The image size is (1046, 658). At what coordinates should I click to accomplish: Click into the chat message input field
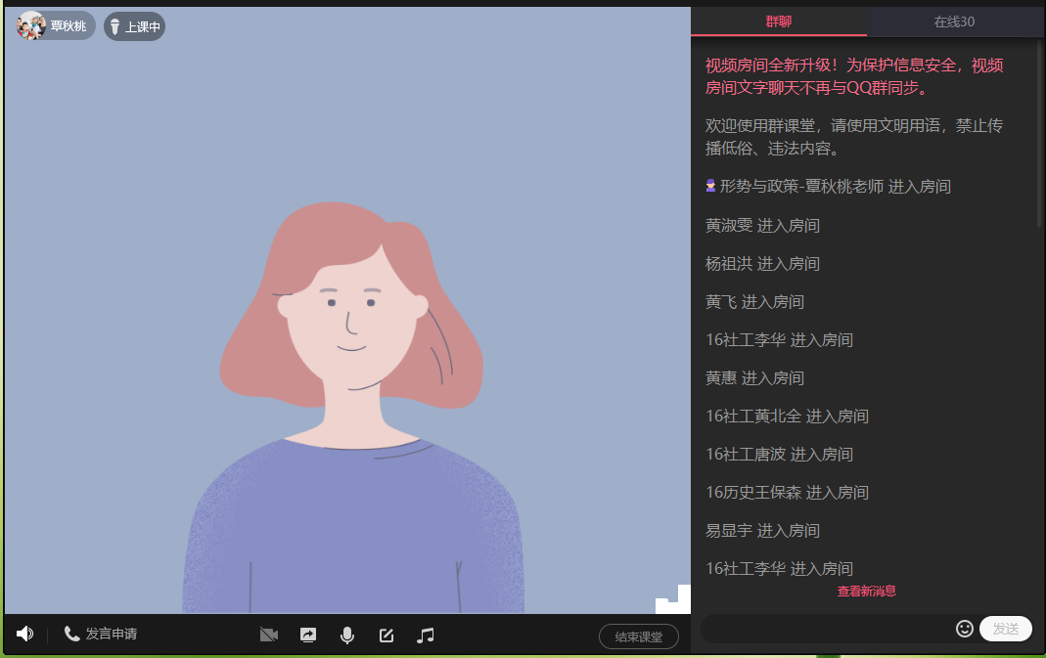click(x=827, y=629)
